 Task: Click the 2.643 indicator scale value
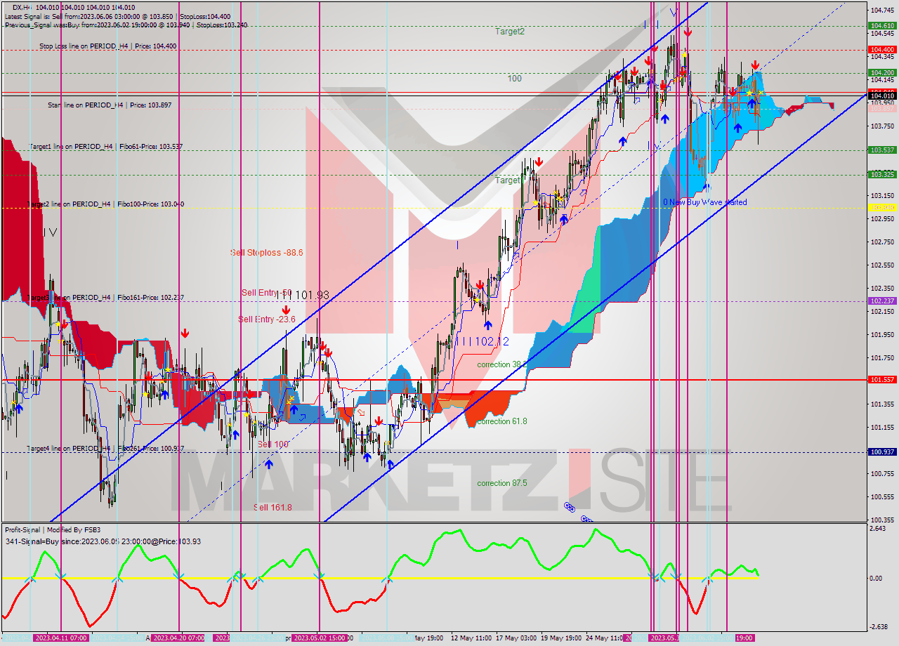[x=879, y=529]
